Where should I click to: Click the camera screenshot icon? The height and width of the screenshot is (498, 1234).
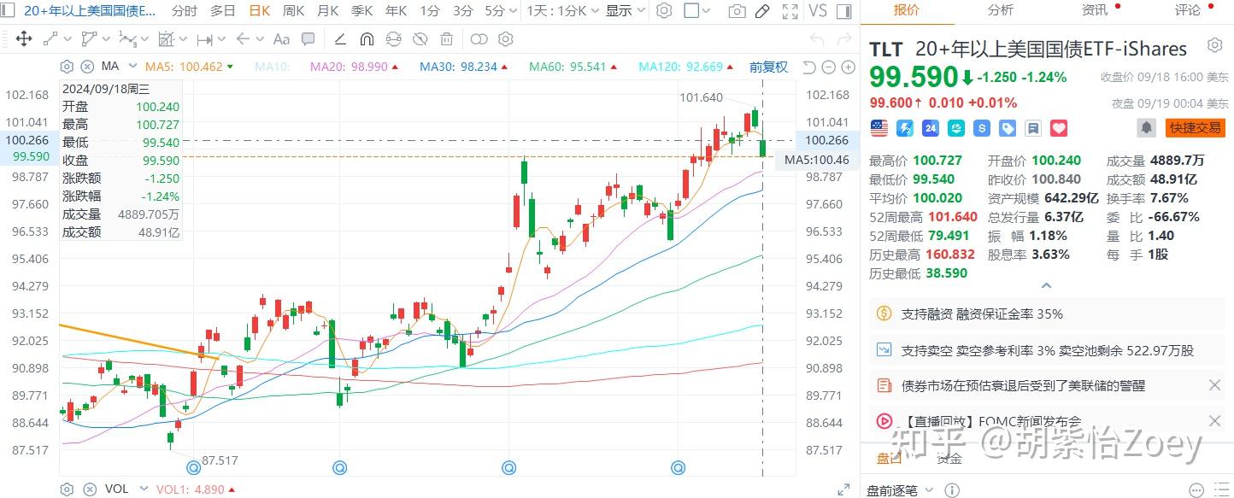tap(737, 12)
